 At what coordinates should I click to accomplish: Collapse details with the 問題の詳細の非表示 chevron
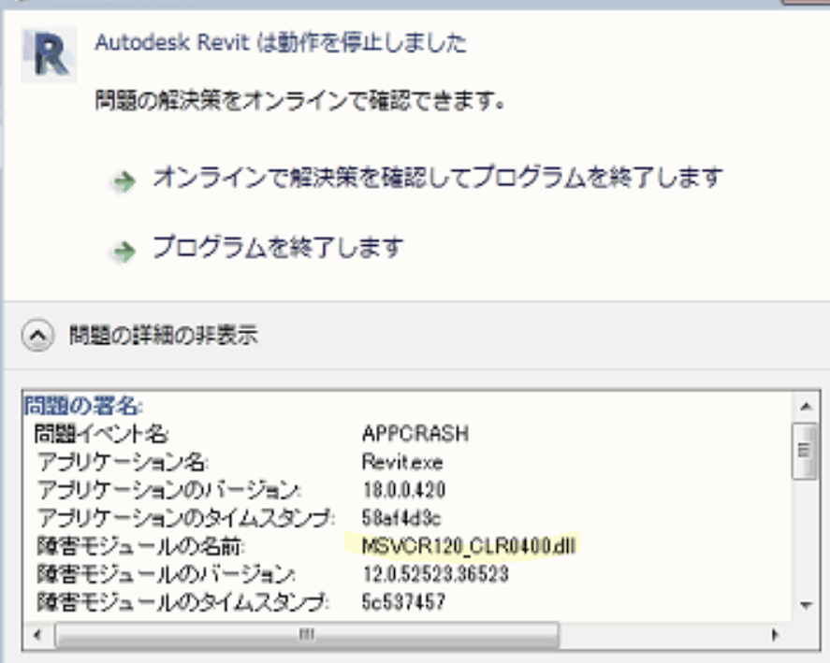click(x=37, y=336)
